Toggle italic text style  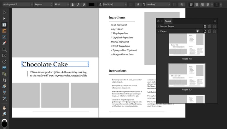(78, 5)
